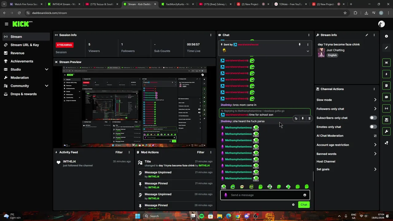The image size is (393, 221).
Task: Toggle the stream preview widget sidebar icon
Action: click(x=386, y=63)
